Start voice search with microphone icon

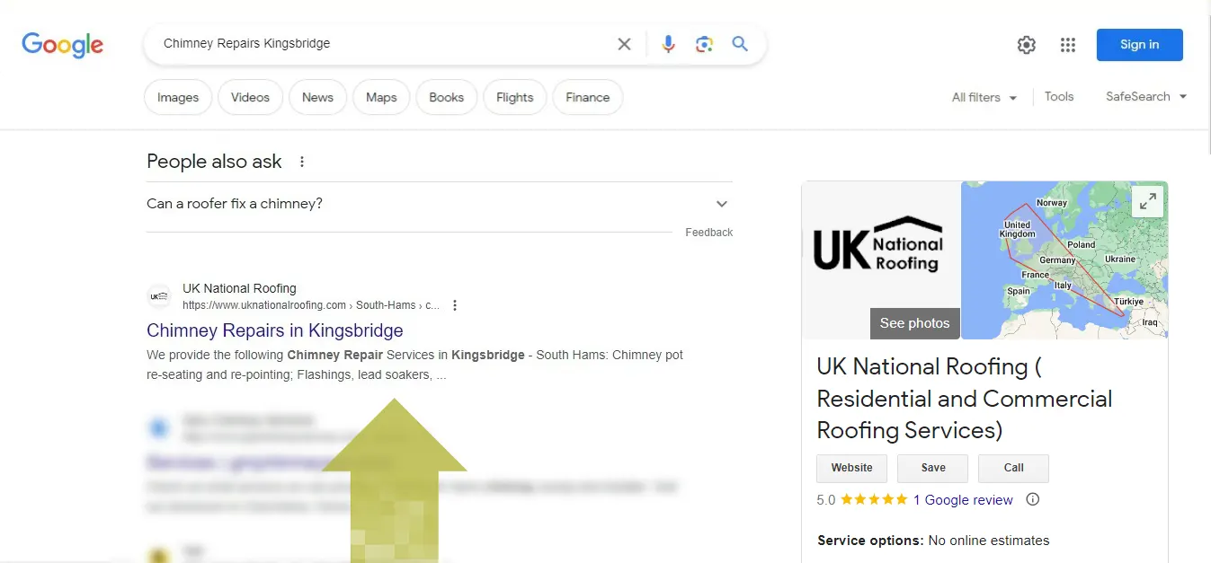coord(668,44)
